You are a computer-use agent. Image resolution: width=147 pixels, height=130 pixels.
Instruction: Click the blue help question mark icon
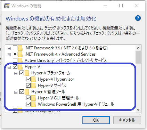tap(138, 18)
